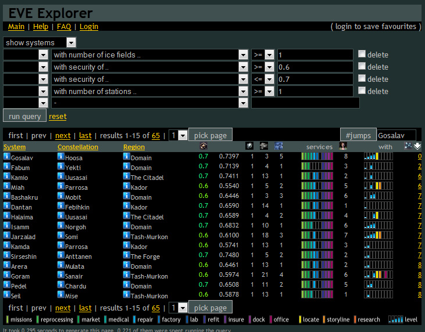Open the 'show systems' dropdown
Viewport: 425px width, 332px height.
point(40,42)
